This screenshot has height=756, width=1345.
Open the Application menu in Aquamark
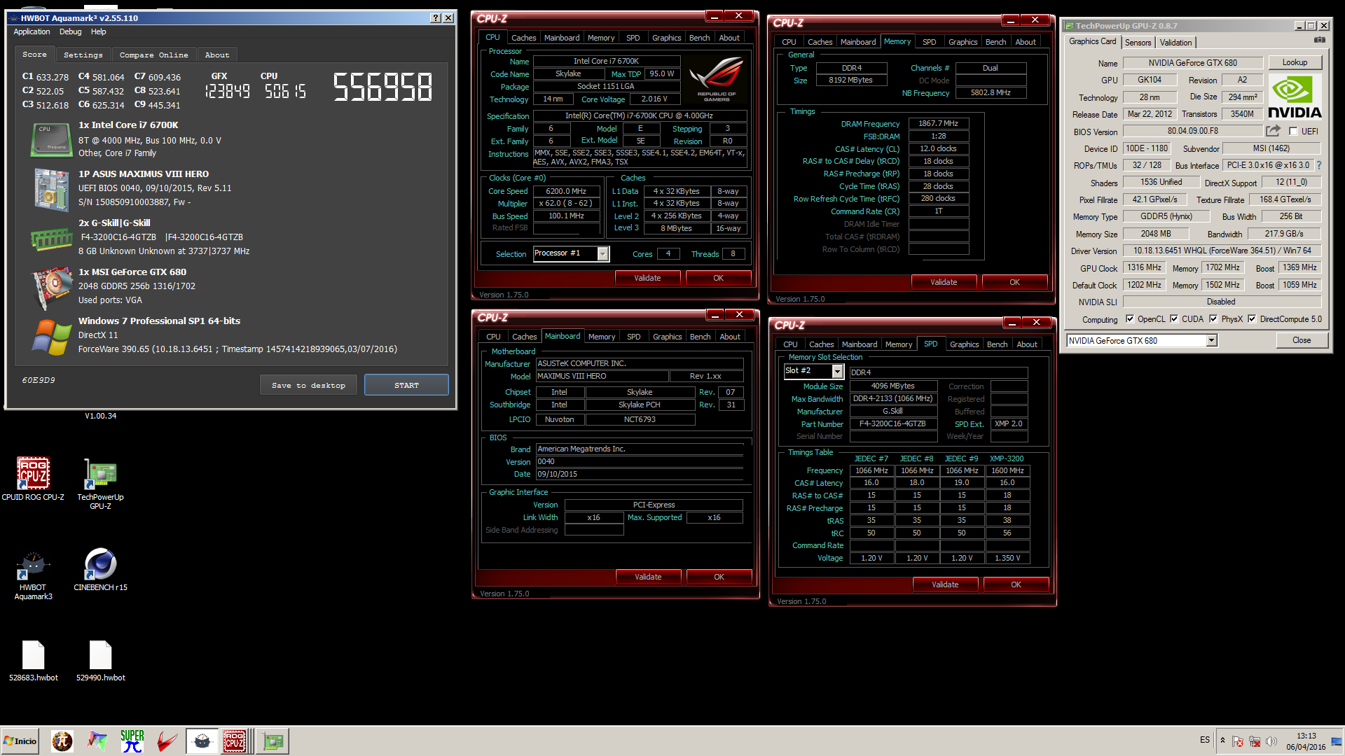[32, 31]
